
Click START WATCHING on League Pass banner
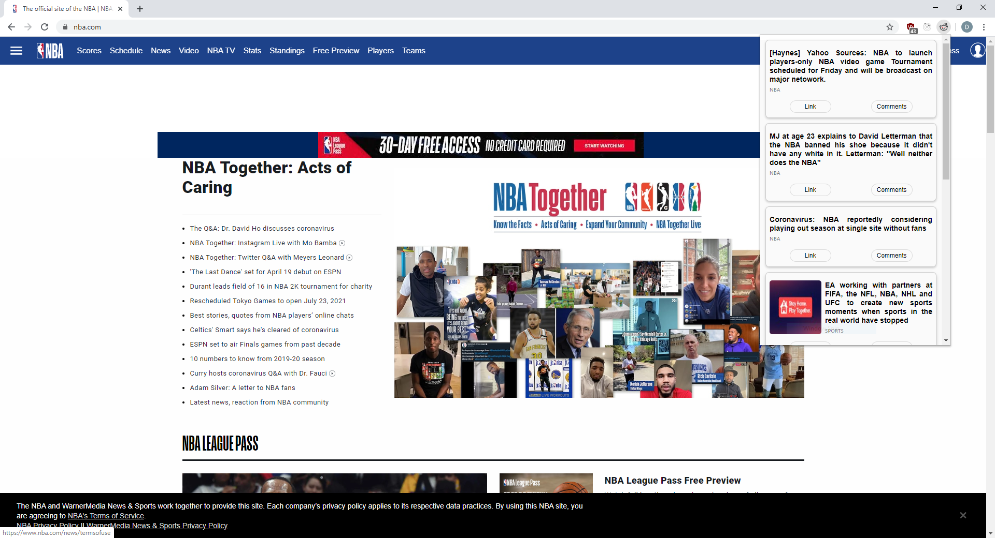coord(604,146)
